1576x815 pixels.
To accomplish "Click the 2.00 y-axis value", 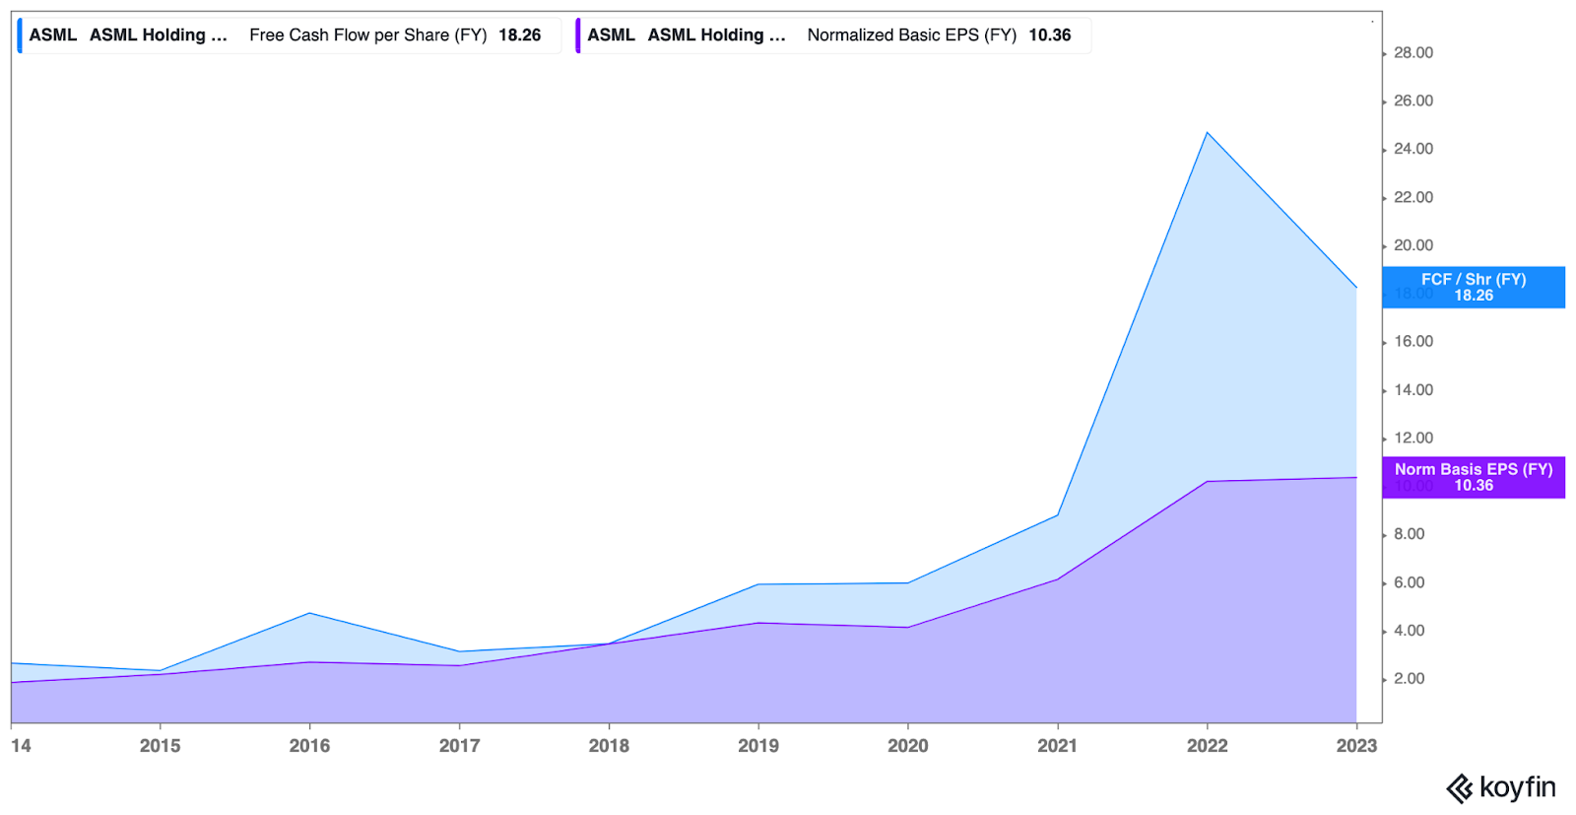I will [x=1410, y=679].
